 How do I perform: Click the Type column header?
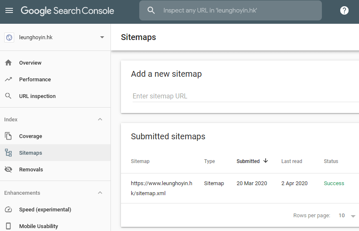[209, 161]
